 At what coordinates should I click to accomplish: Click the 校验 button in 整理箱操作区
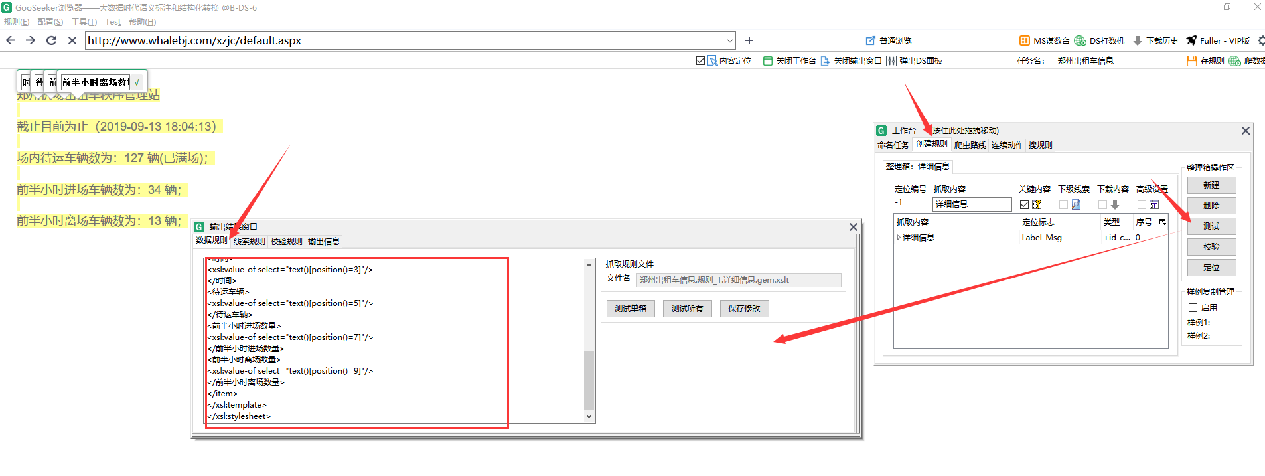(1211, 247)
